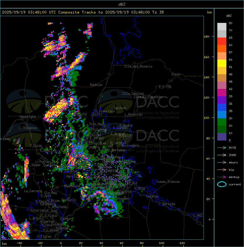Viewport: 244px width, 247px height.
Task: Click the Potrerillos place label
Action: pos(49,162)
